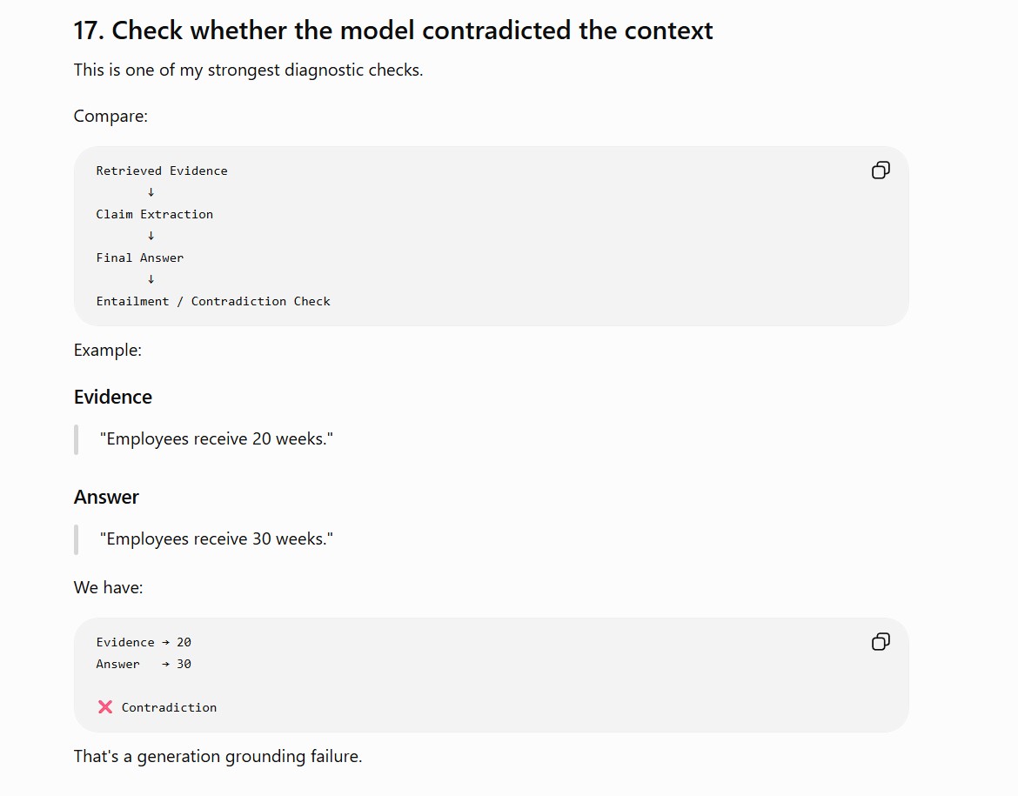Click the 'Answer' subheading
The image size is (1018, 796).
(x=106, y=497)
